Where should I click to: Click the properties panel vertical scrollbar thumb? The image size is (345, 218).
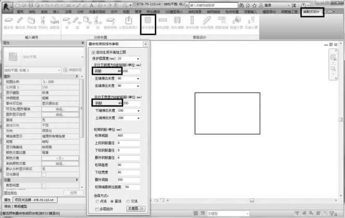coord(82,108)
